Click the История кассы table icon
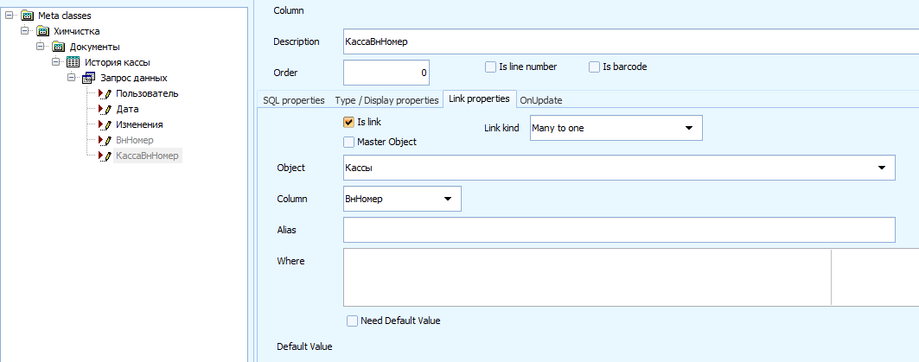The height and width of the screenshot is (362, 919). (73, 63)
